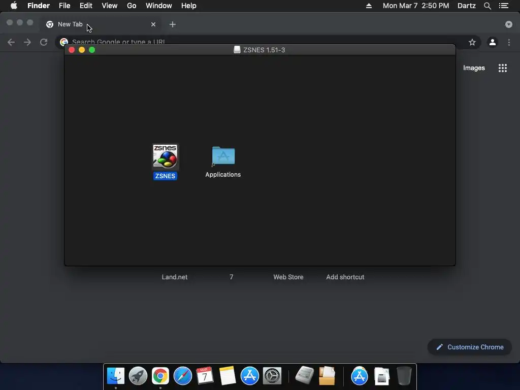Open the Edit menu
520x390 pixels.
[x=86, y=6]
